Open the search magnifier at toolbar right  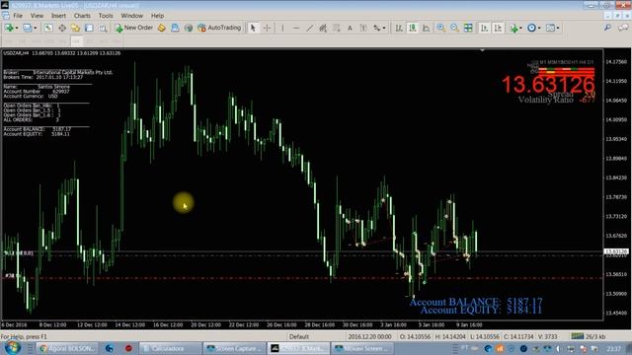(607, 28)
